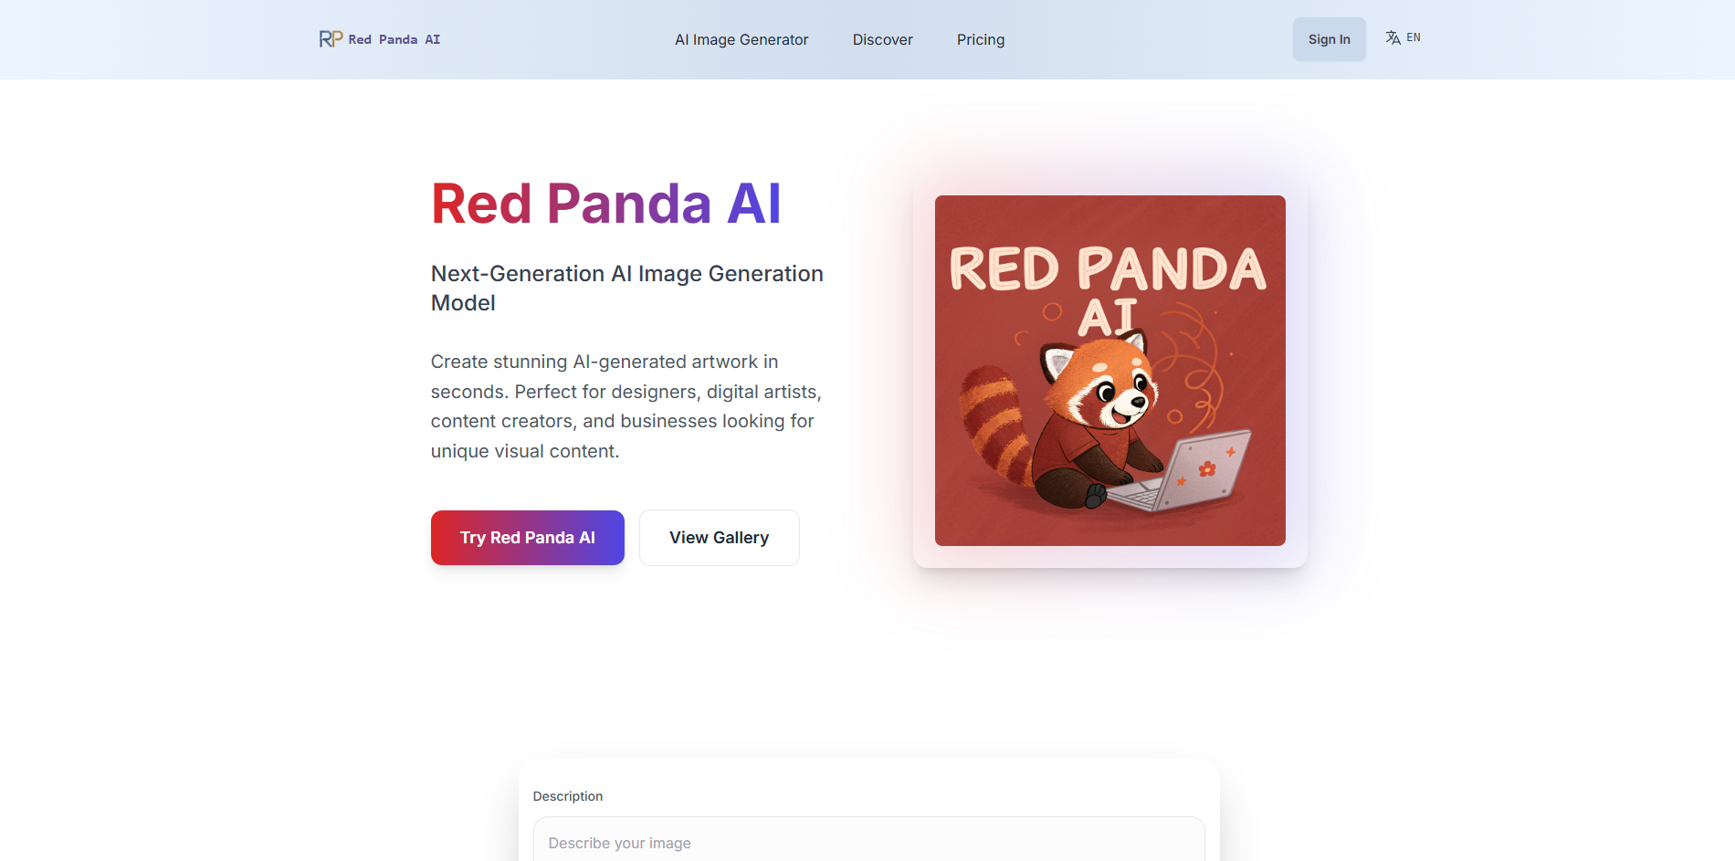The image size is (1735, 861).
Task: Click the large gradient Red Panda AI heading
Action: 605,203
